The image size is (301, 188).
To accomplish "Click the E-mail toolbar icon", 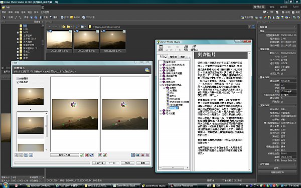I will pyautogui.click(x=72, y=17).
